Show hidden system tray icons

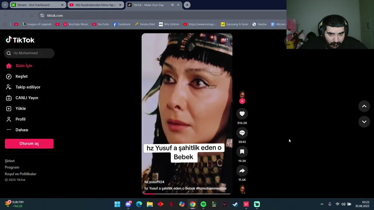point(322,204)
